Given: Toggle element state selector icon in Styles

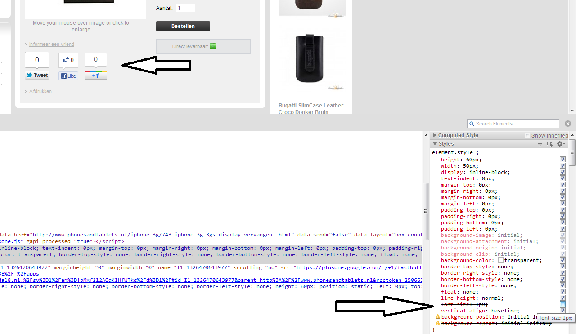Looking at the screenshot, I should click(x=550, y=144).
